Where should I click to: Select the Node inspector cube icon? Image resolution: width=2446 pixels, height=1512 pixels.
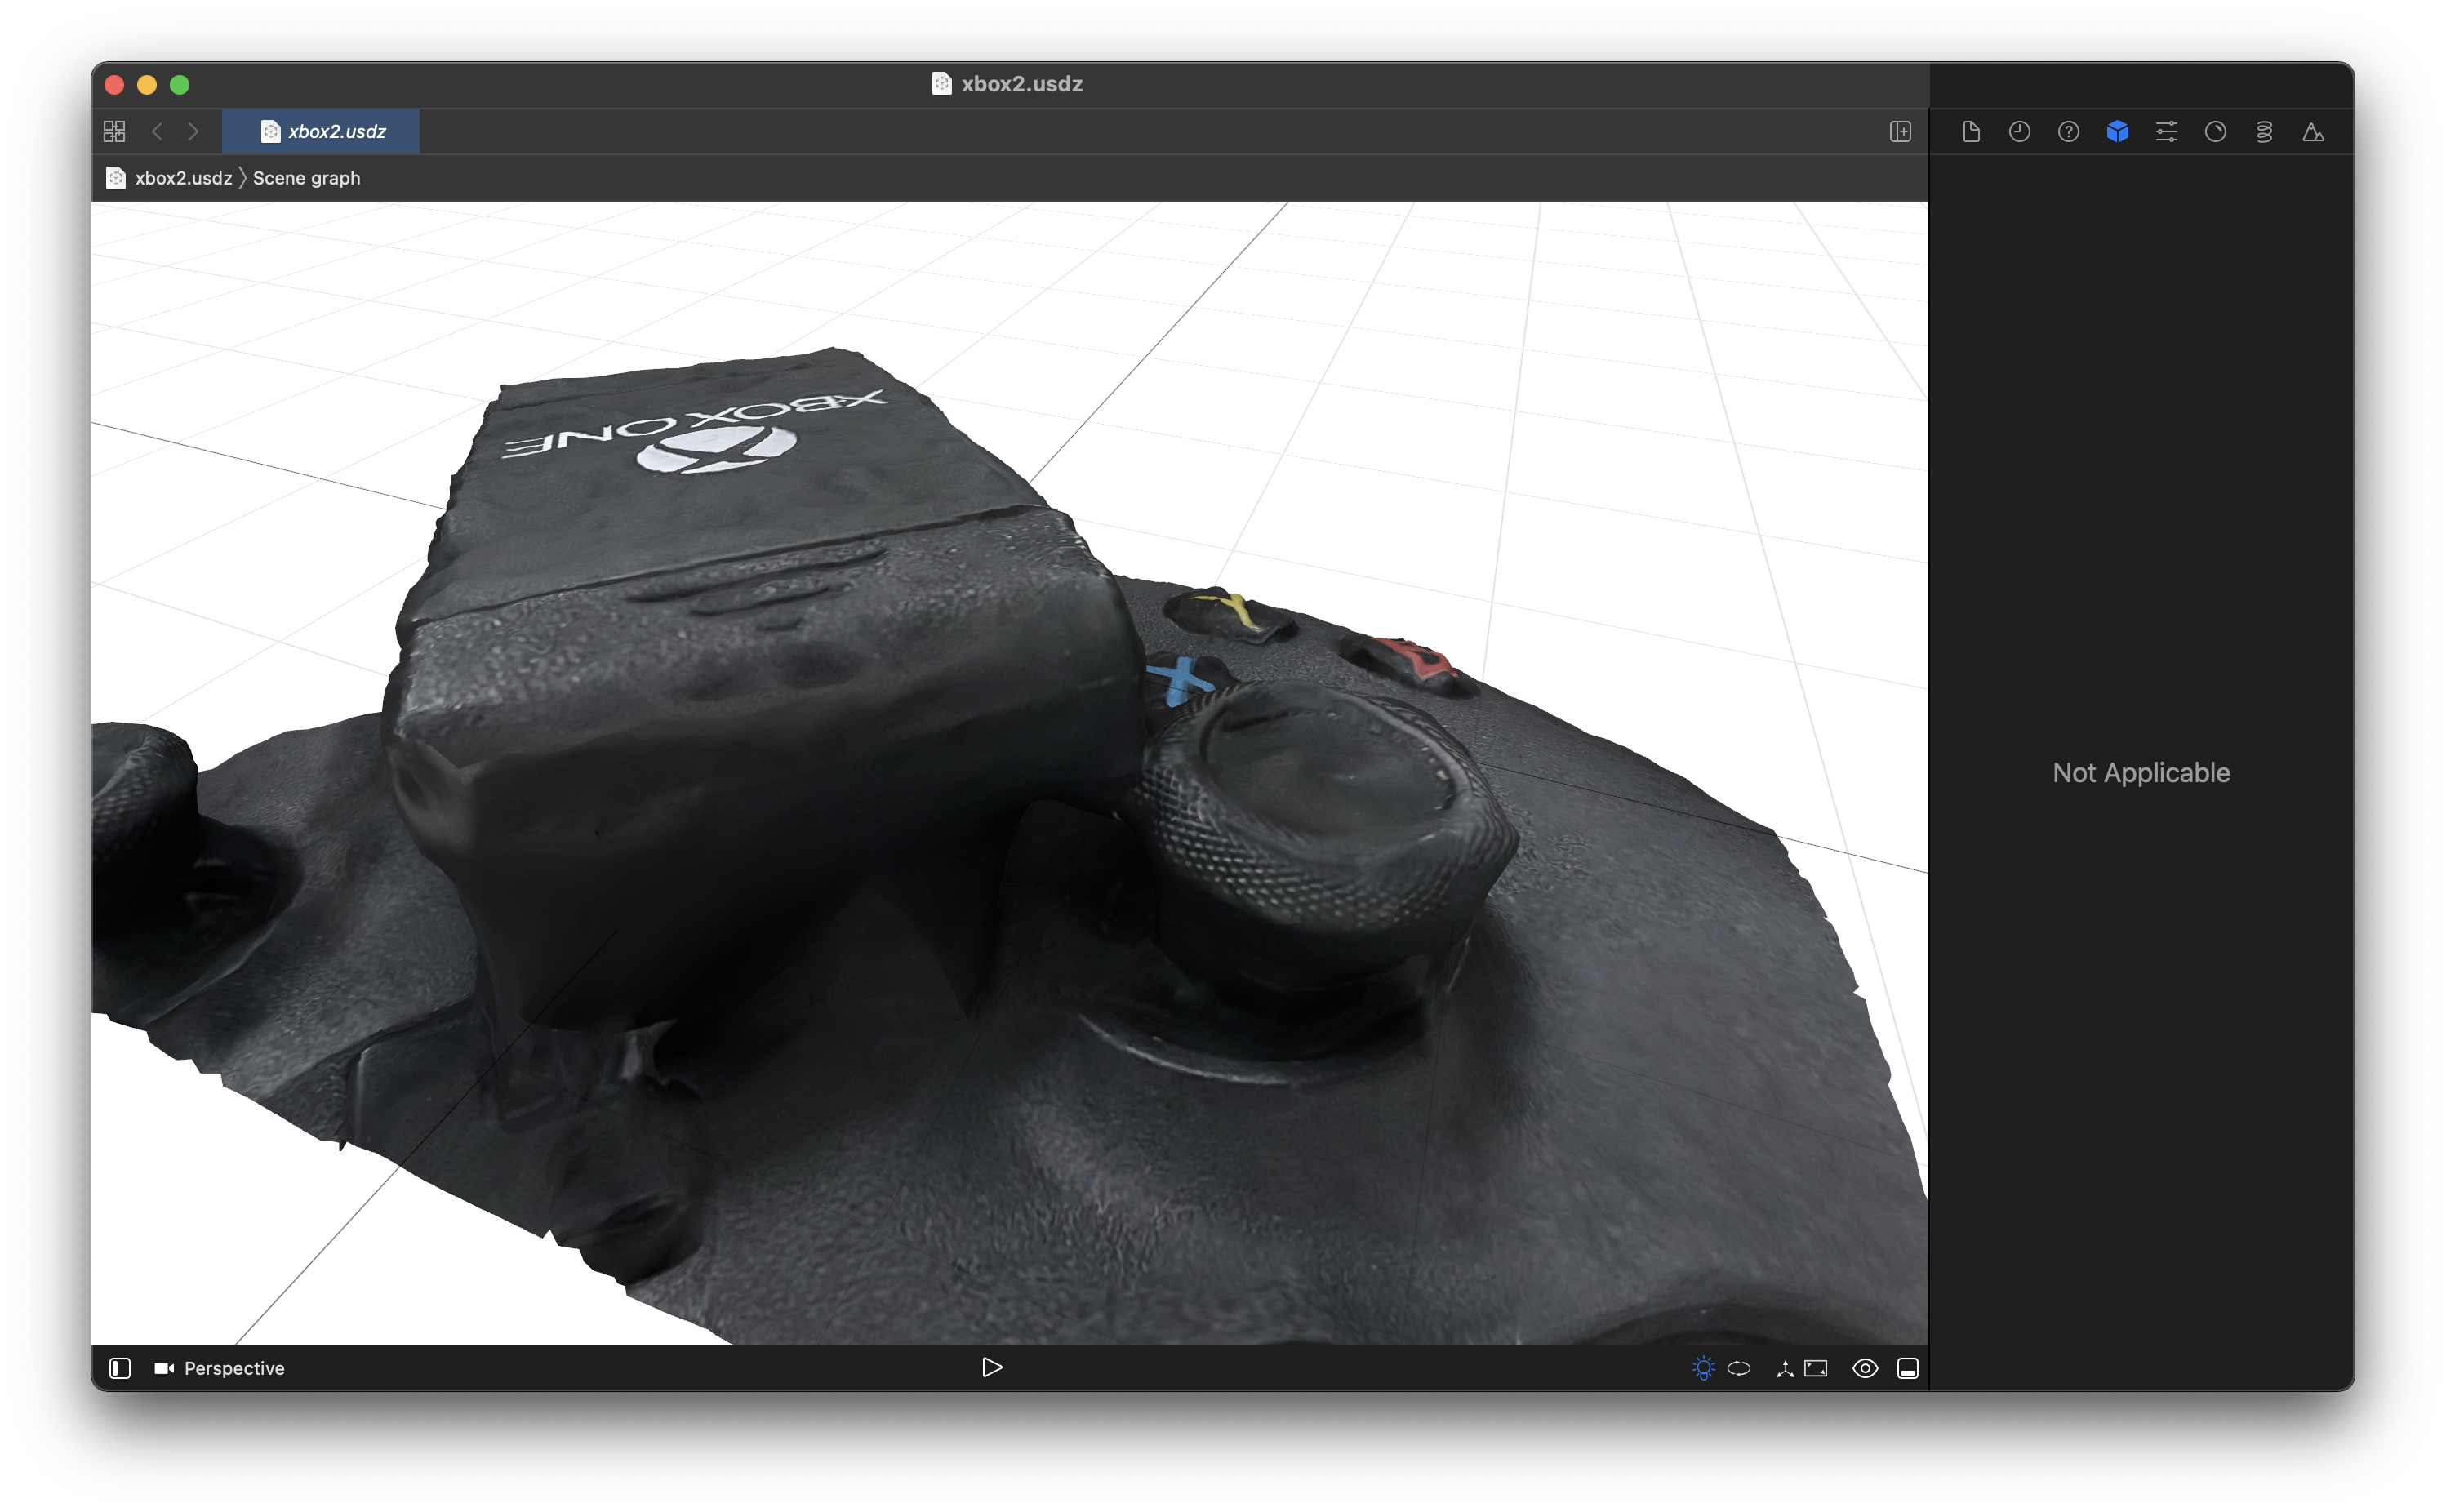[x=2117, y=132]
